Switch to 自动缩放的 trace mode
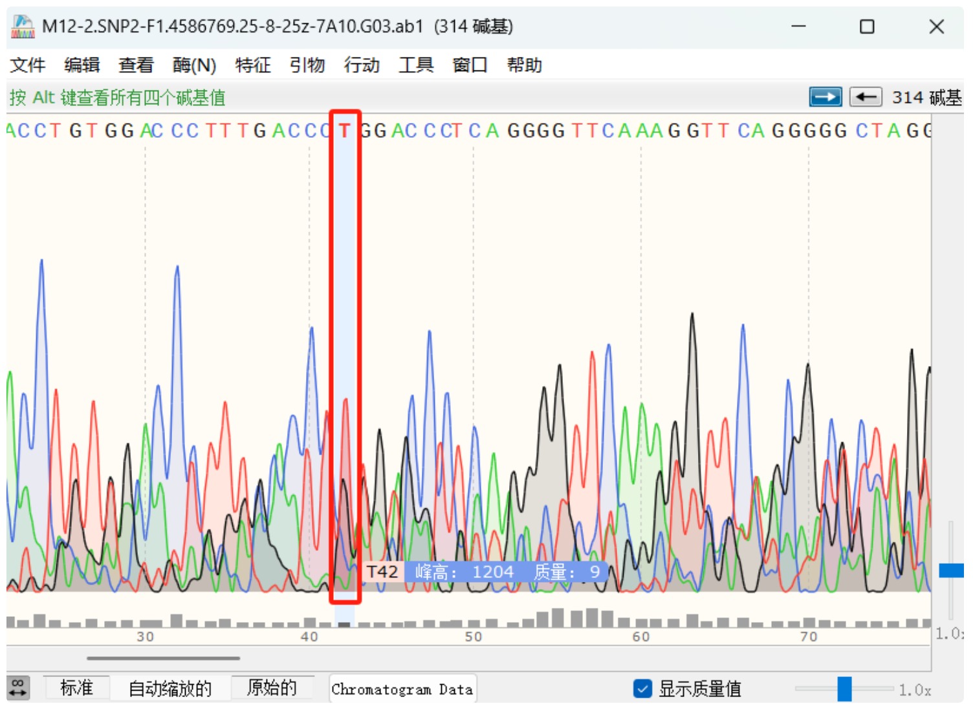Screen dimensions: 973x710 click(169, 688)
